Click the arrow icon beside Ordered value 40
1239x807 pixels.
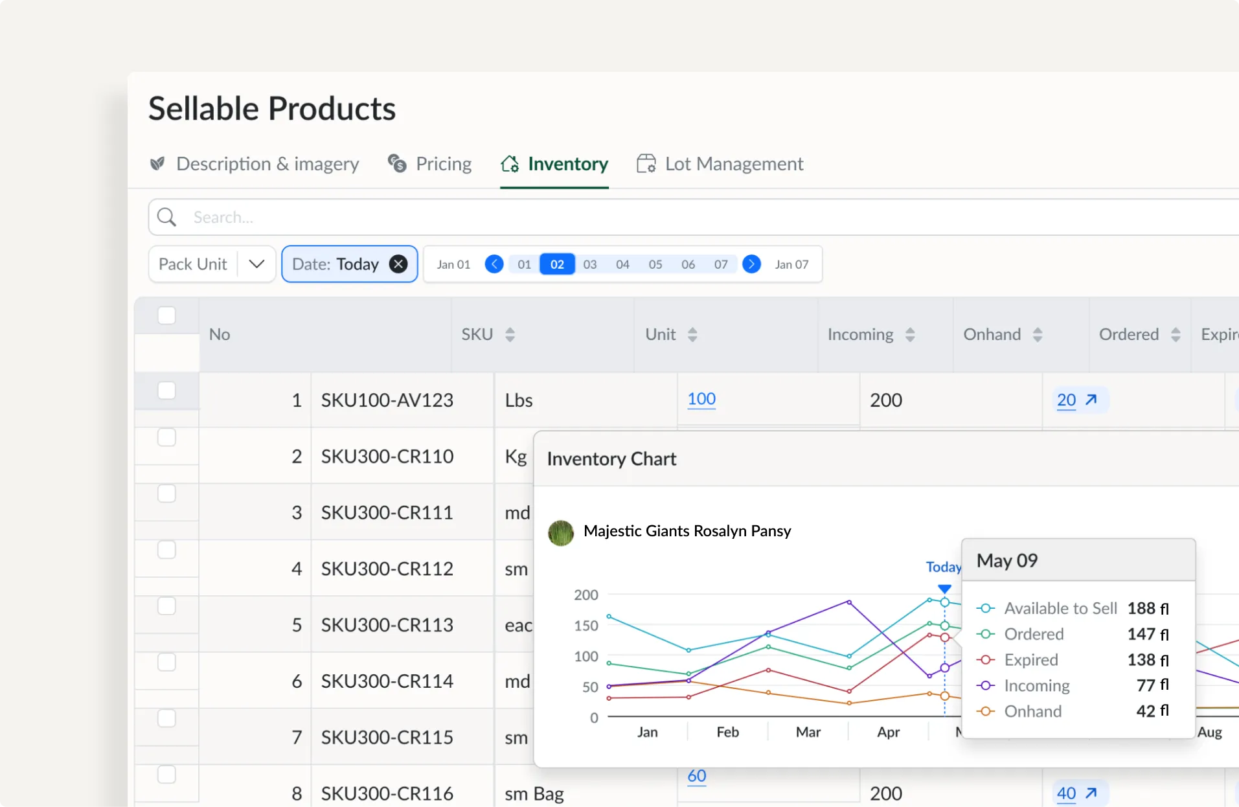(x=1091, y=793)
